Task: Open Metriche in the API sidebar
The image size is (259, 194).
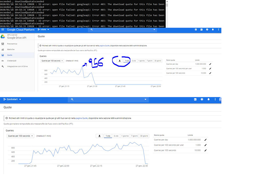Action: [11, 49]
